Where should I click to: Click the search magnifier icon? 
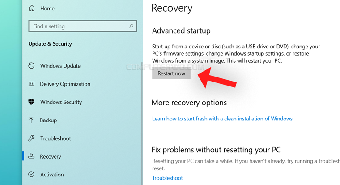coord(131,26)
